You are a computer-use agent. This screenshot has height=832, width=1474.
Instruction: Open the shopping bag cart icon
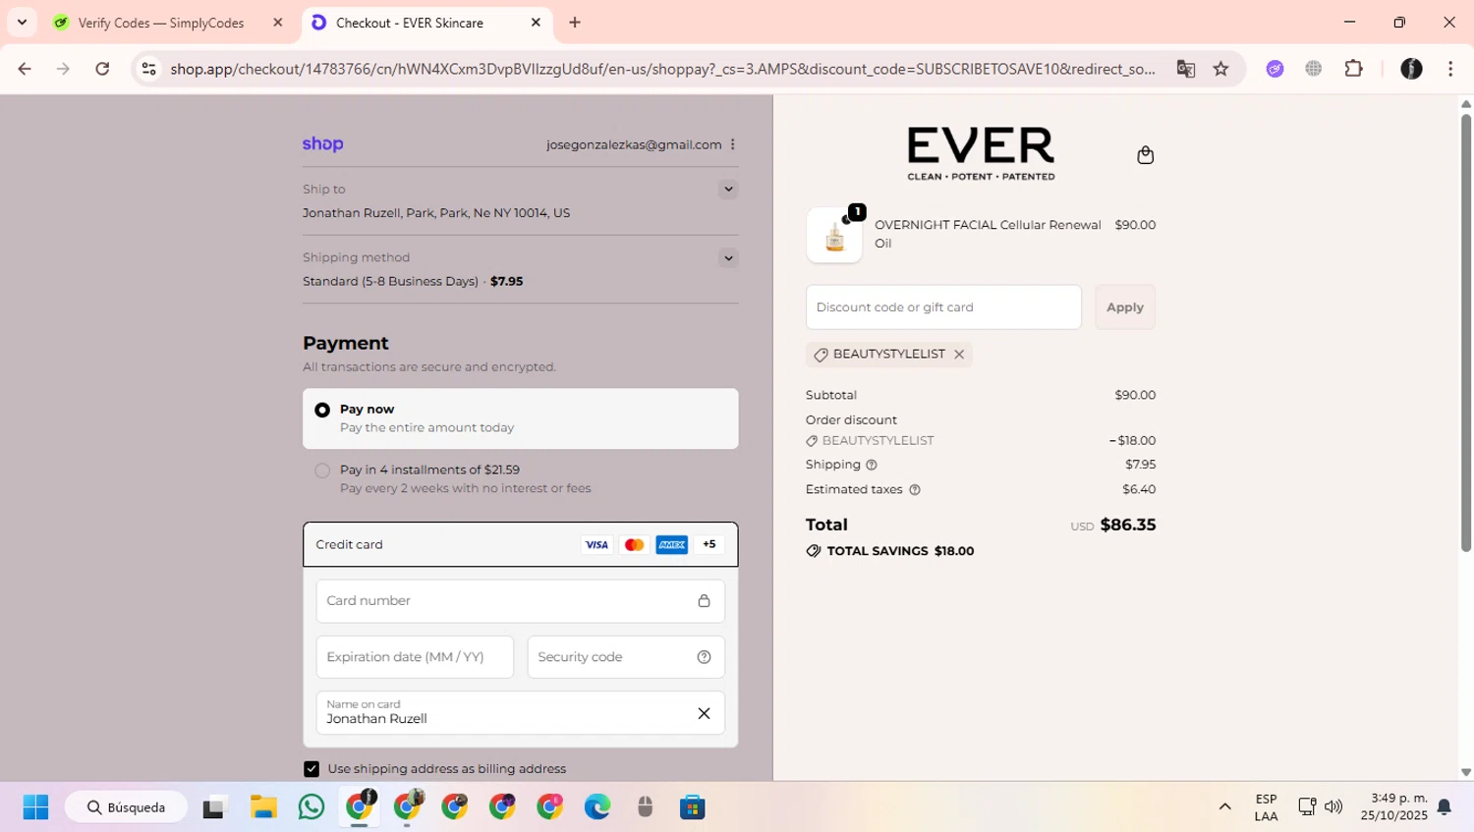tap(1145, 155)
